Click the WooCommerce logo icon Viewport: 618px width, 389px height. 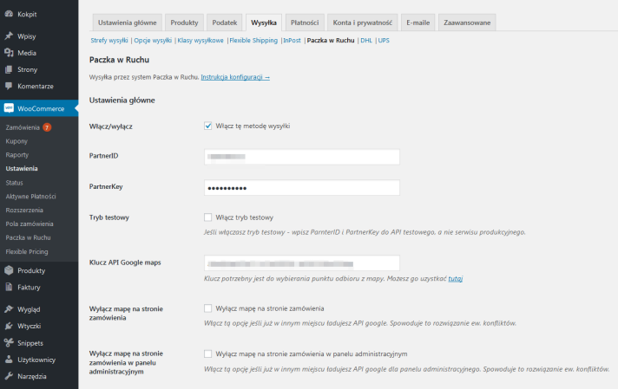click(9, 108)
